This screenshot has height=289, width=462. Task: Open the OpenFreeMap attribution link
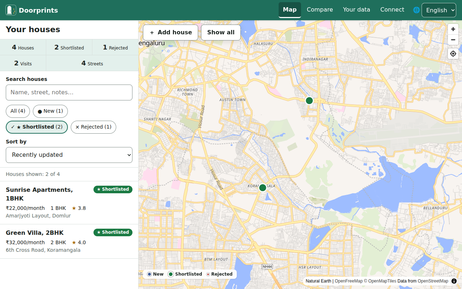click(x=349, y=281)
